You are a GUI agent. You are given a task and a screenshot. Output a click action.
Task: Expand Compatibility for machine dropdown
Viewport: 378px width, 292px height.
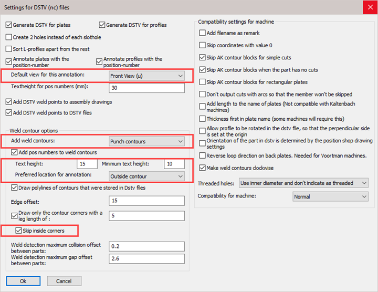(x=330, y=196)
